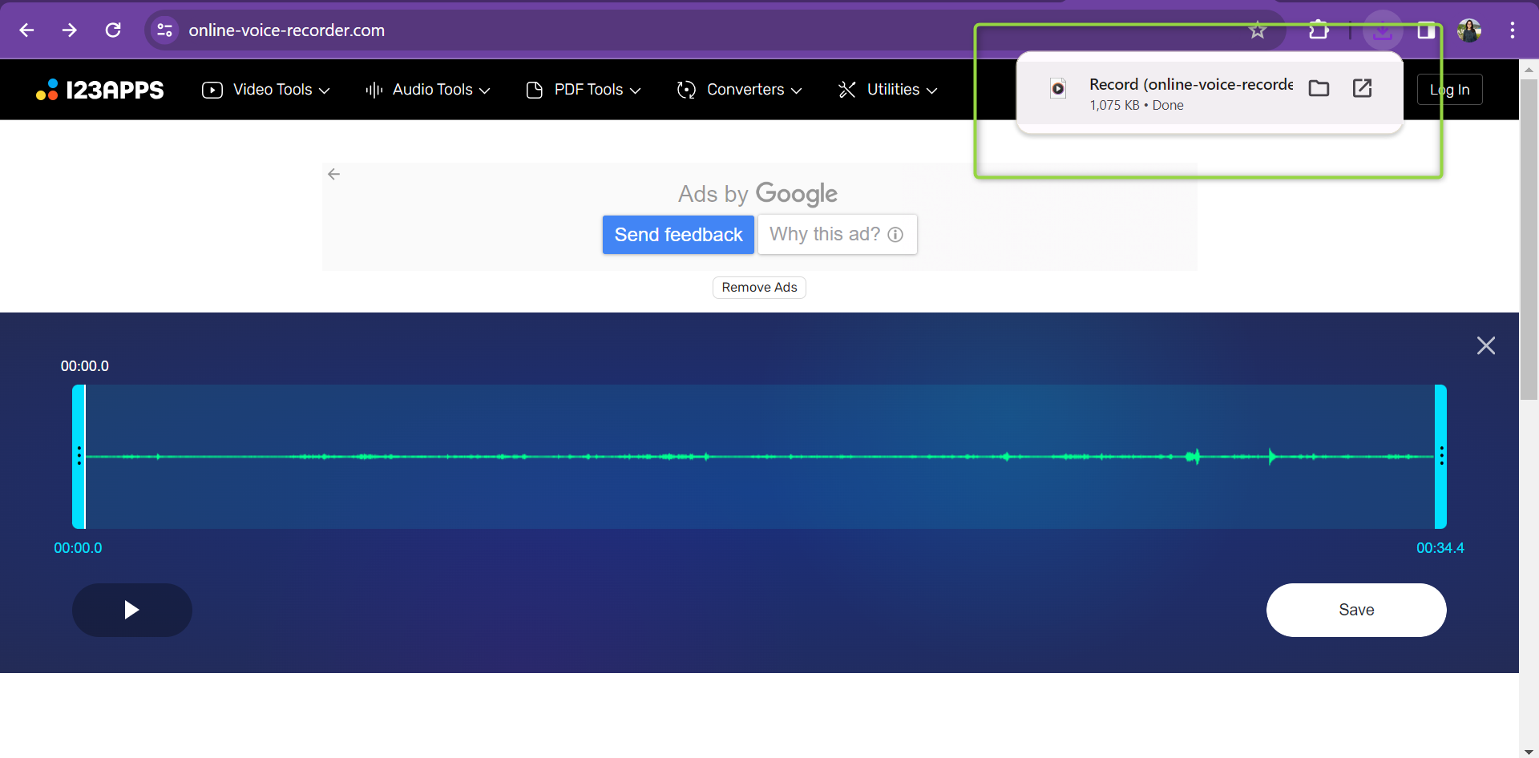This screenshot has height=758, width=1539.
Task: Bookmark this page with star icon
Action: click(1257, 30)
